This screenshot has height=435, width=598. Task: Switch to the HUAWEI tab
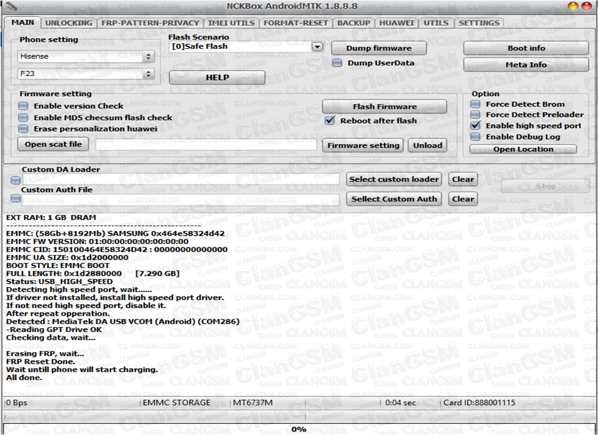click(396, 23)
